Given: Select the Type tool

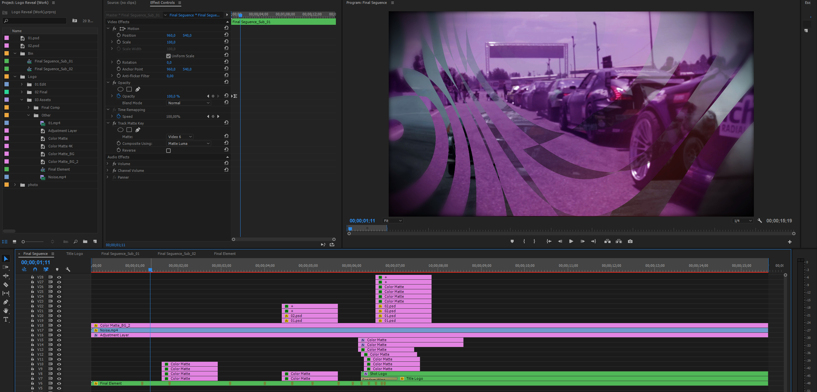Looking at the screenshot, I should point(6,319).
